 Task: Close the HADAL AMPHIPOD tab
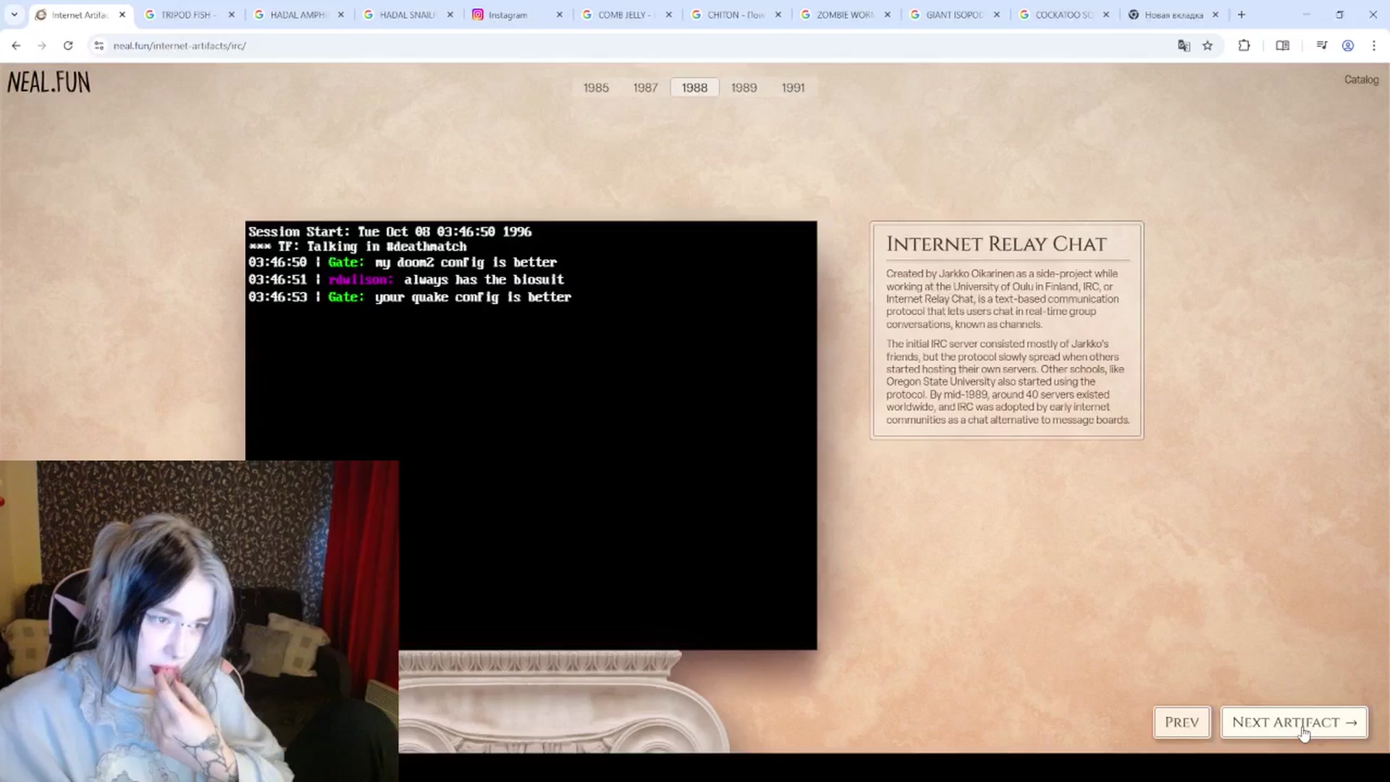(x=341, y=14)
